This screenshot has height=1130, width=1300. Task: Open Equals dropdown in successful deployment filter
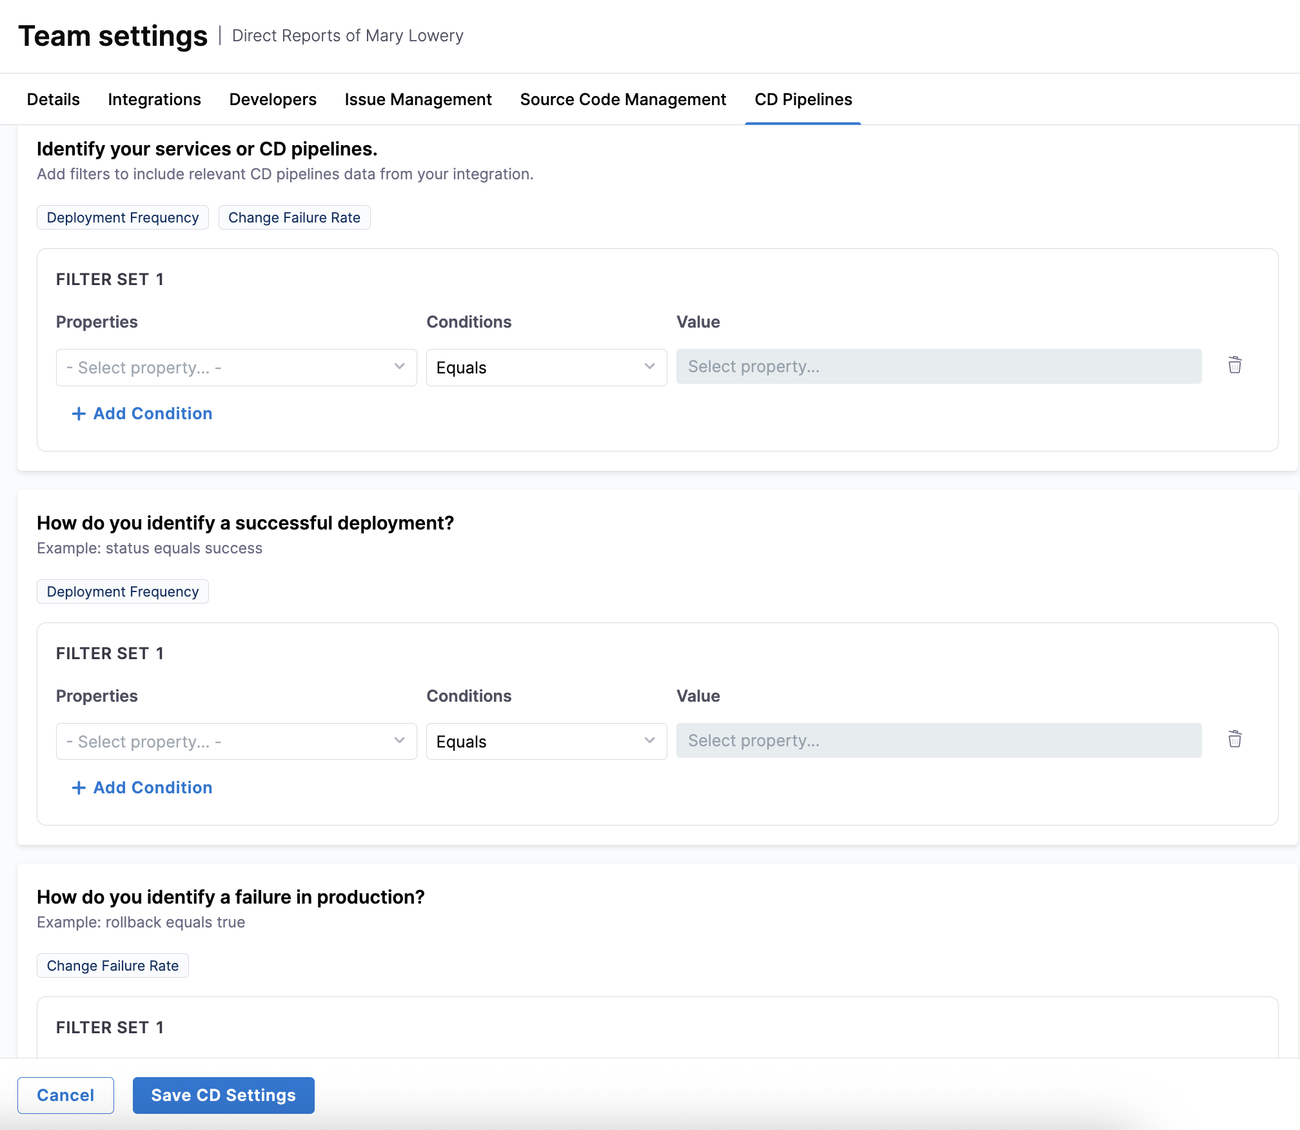click(x=546, y=742)
